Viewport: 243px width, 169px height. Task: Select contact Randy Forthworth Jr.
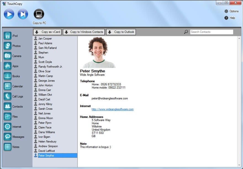(50, 67)
